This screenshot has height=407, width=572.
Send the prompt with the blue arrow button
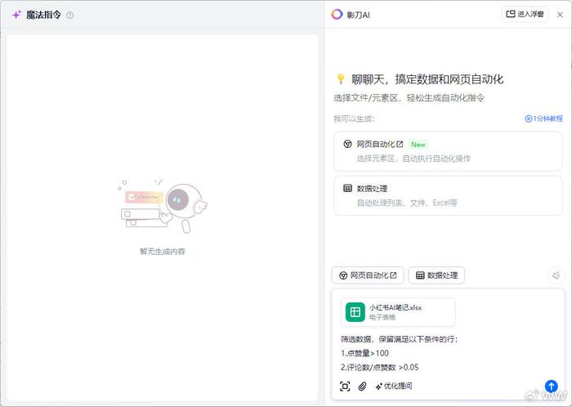point(552,386)
